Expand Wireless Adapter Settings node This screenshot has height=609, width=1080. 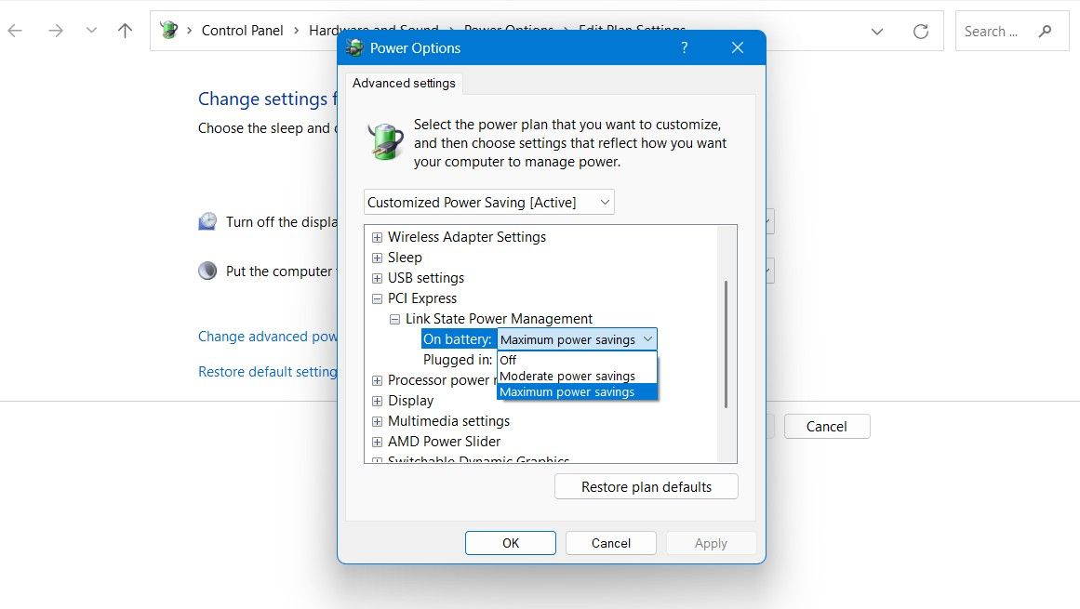[377, 237]
